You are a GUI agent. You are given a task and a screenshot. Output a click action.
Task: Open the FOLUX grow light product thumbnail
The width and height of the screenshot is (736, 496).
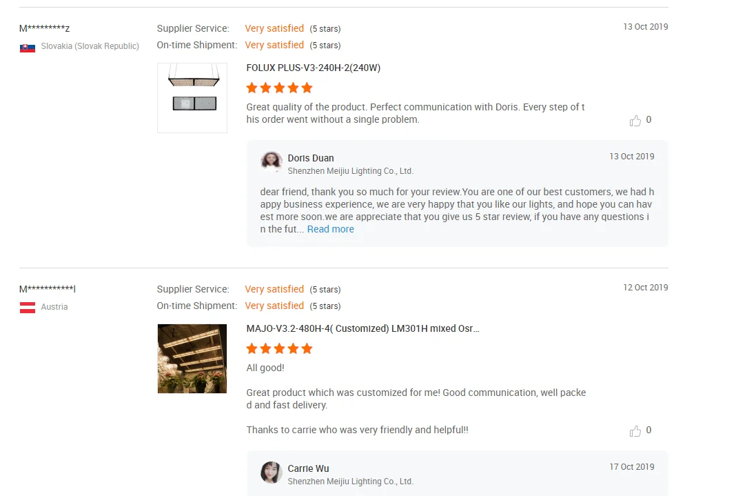click(192, 98)
